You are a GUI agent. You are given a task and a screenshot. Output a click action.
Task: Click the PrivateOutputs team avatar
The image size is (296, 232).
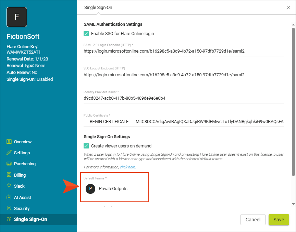(x=90, y=189)
